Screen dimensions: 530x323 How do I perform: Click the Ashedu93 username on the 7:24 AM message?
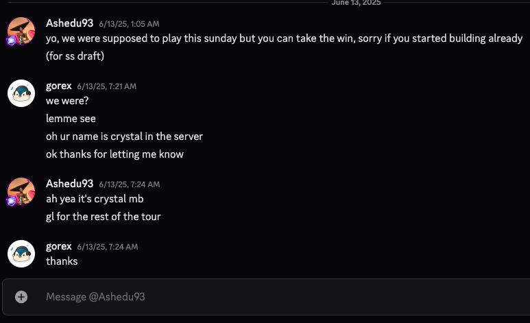coord(70,183)
